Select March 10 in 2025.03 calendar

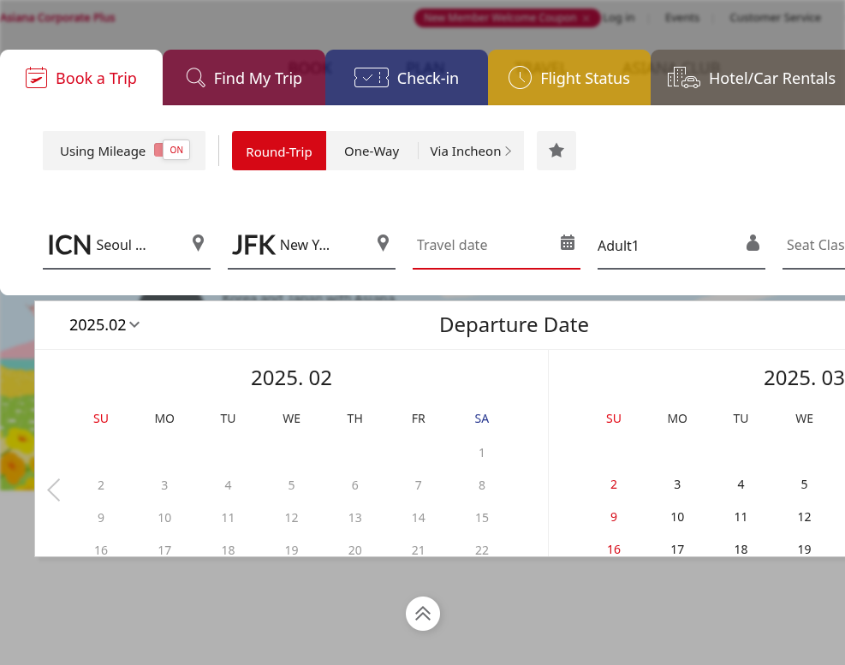[677, 517]
